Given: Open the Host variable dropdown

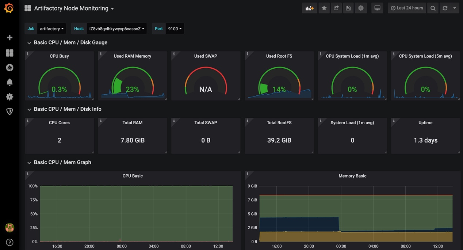Looking at the screenshot, I should (x=116, y=29).
